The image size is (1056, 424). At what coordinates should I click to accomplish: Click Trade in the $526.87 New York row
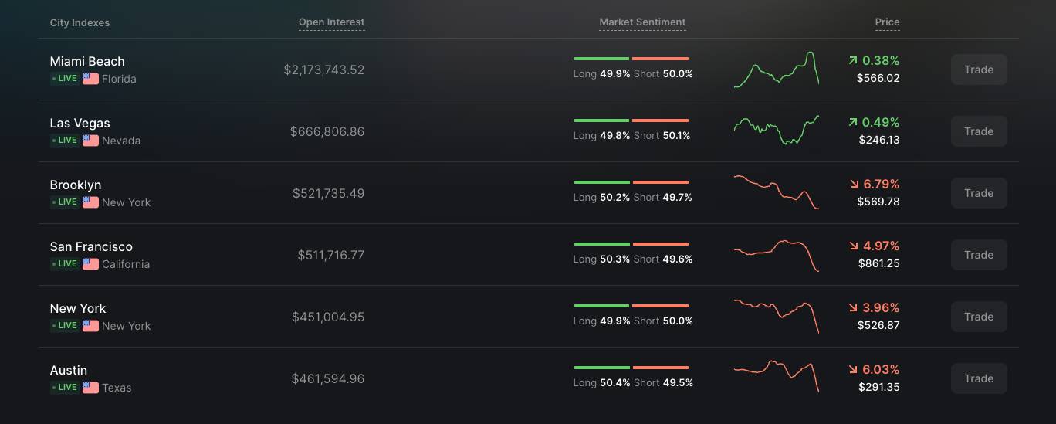tap(979, 317)
